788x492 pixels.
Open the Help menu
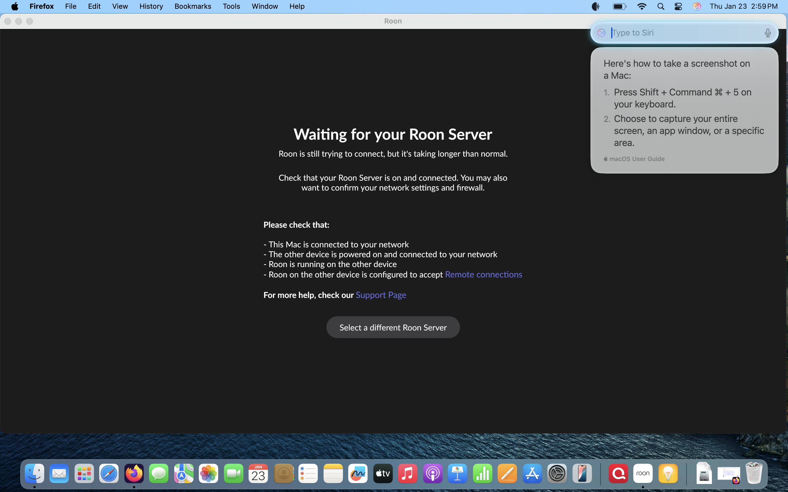tap(297, 6)
